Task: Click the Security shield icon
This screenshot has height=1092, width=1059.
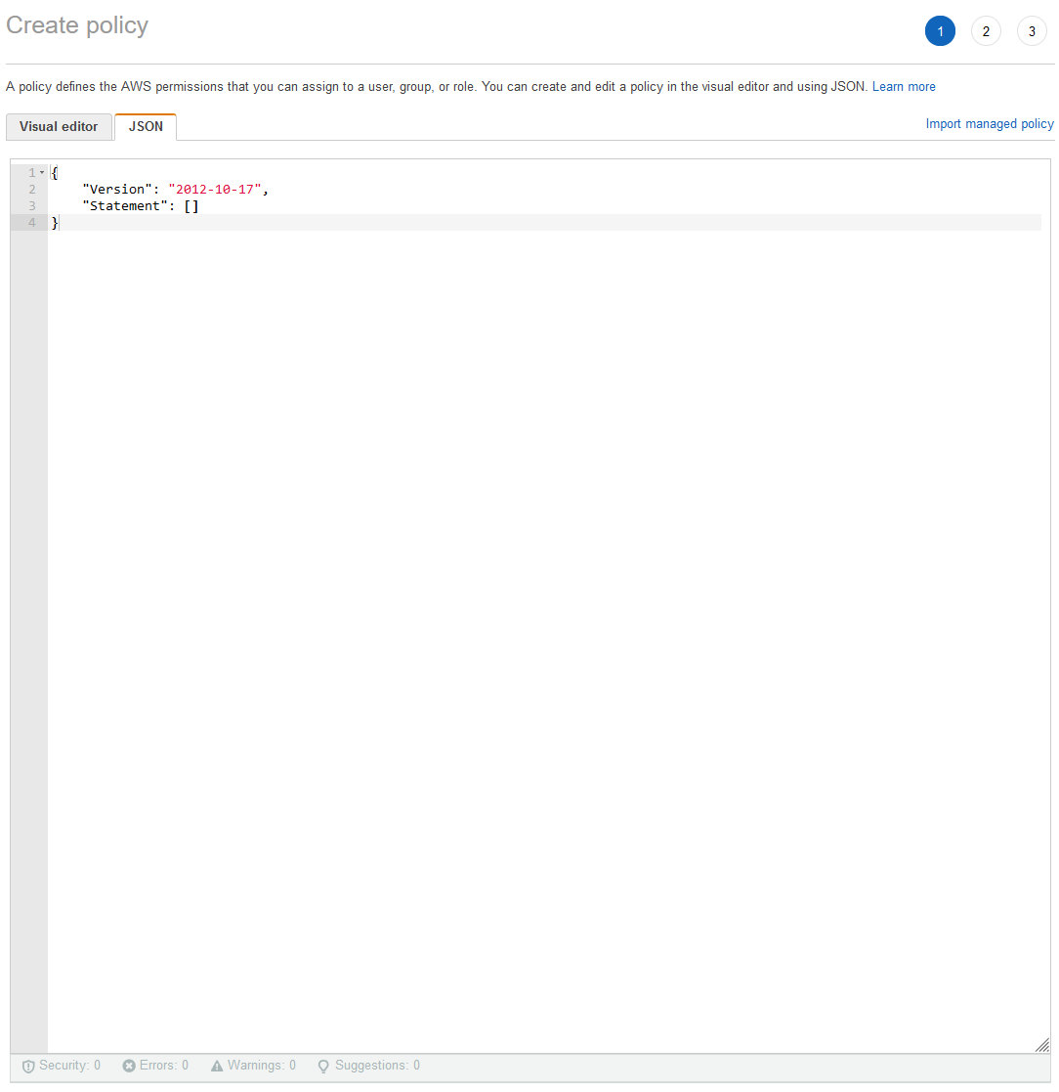Action: [28, 1067]
